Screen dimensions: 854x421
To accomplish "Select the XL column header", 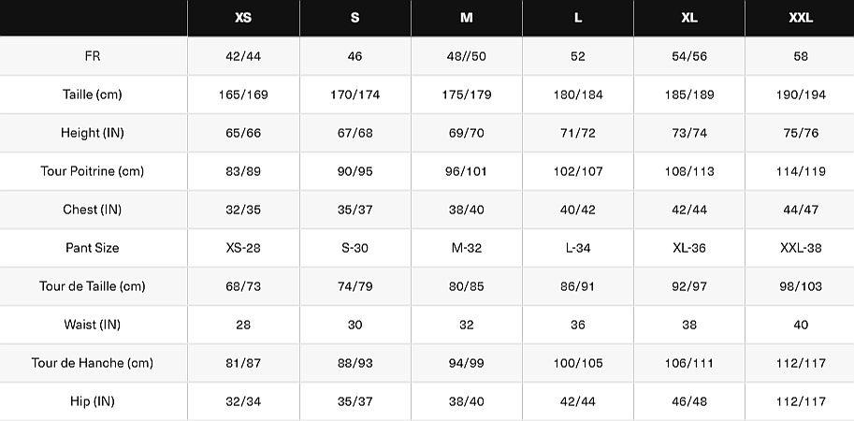I will tap(689, 18).
